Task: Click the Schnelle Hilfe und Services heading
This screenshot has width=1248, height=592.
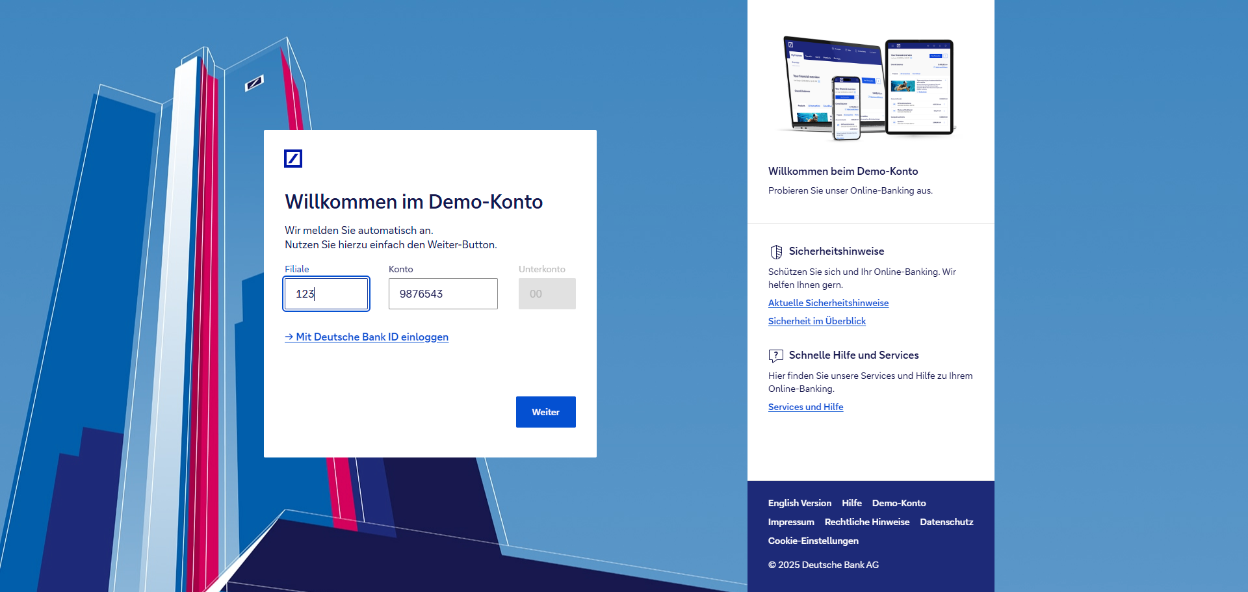Action: [x=853, y=355]
